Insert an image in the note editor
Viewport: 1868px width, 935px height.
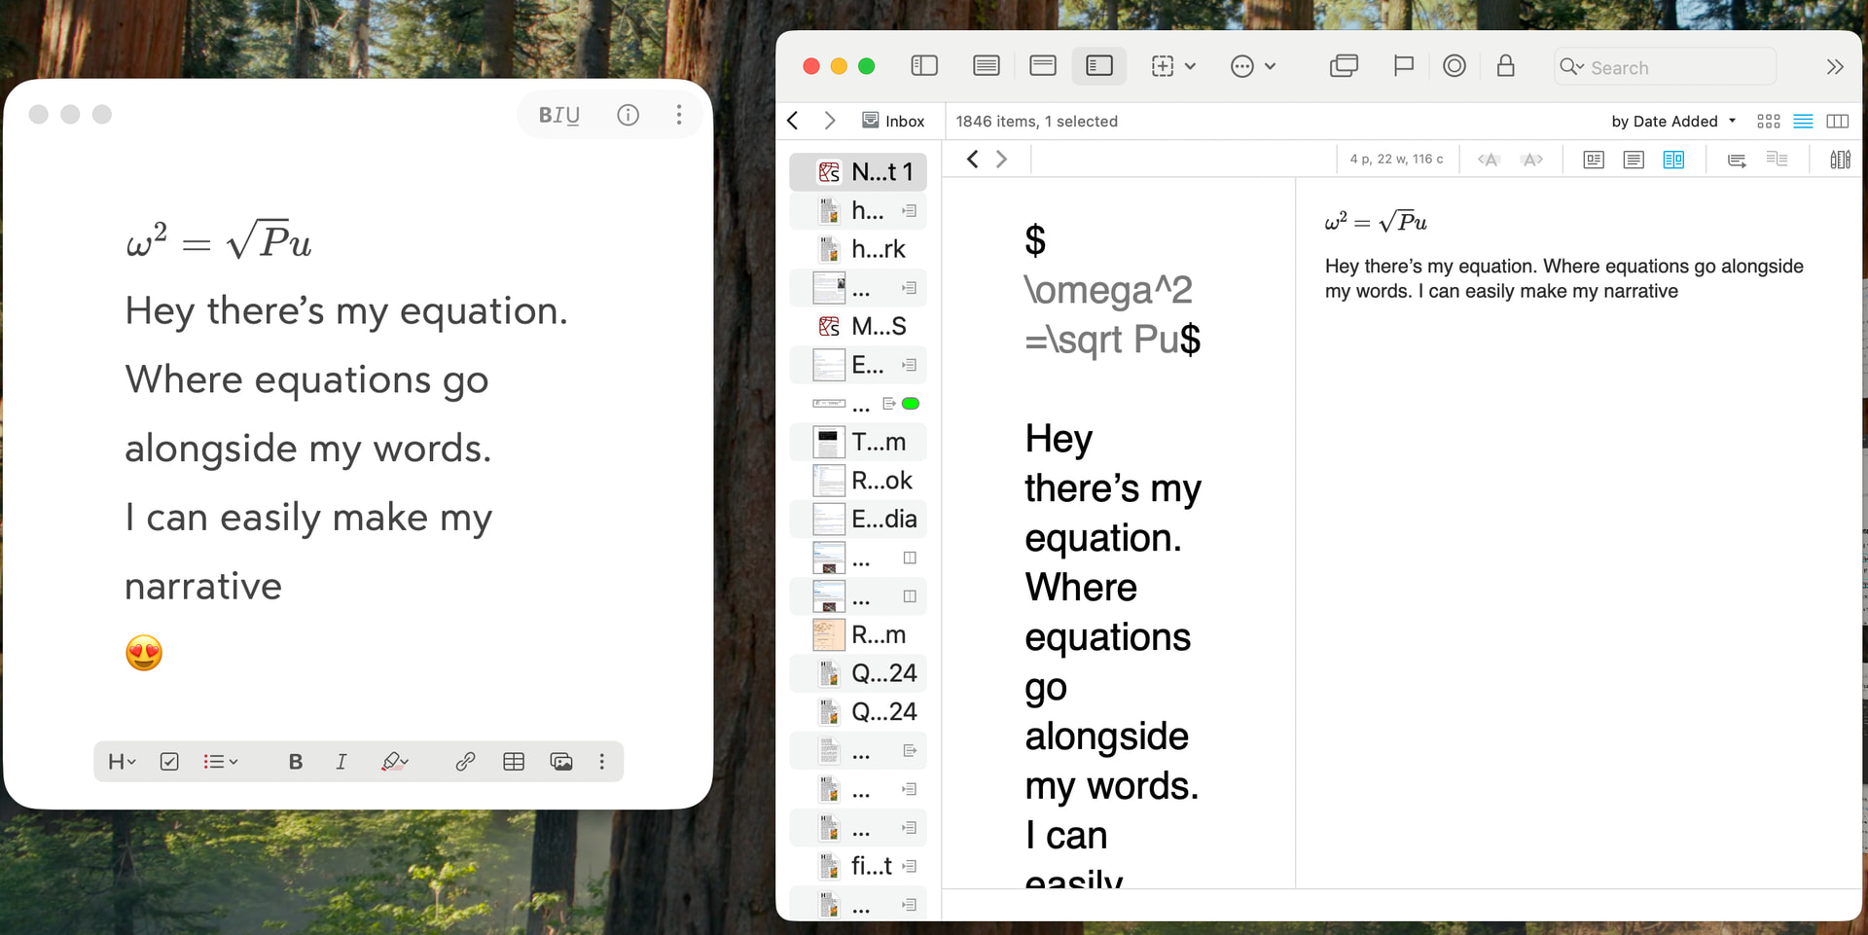[x=561, y=762]
